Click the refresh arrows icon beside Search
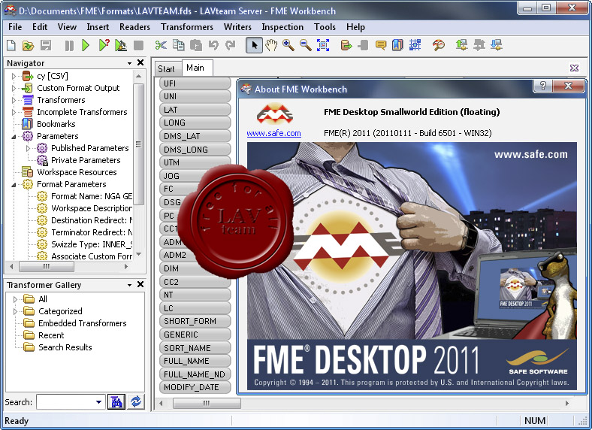The image size is (592, 430). [136, 401]
